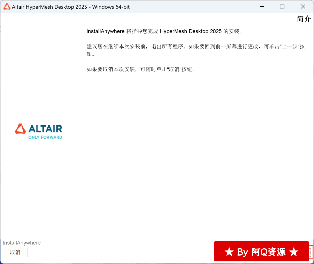Click the disabled maximize button
Image resolution: width=314 pixels, height=264 pixels.
click(282, 7)
